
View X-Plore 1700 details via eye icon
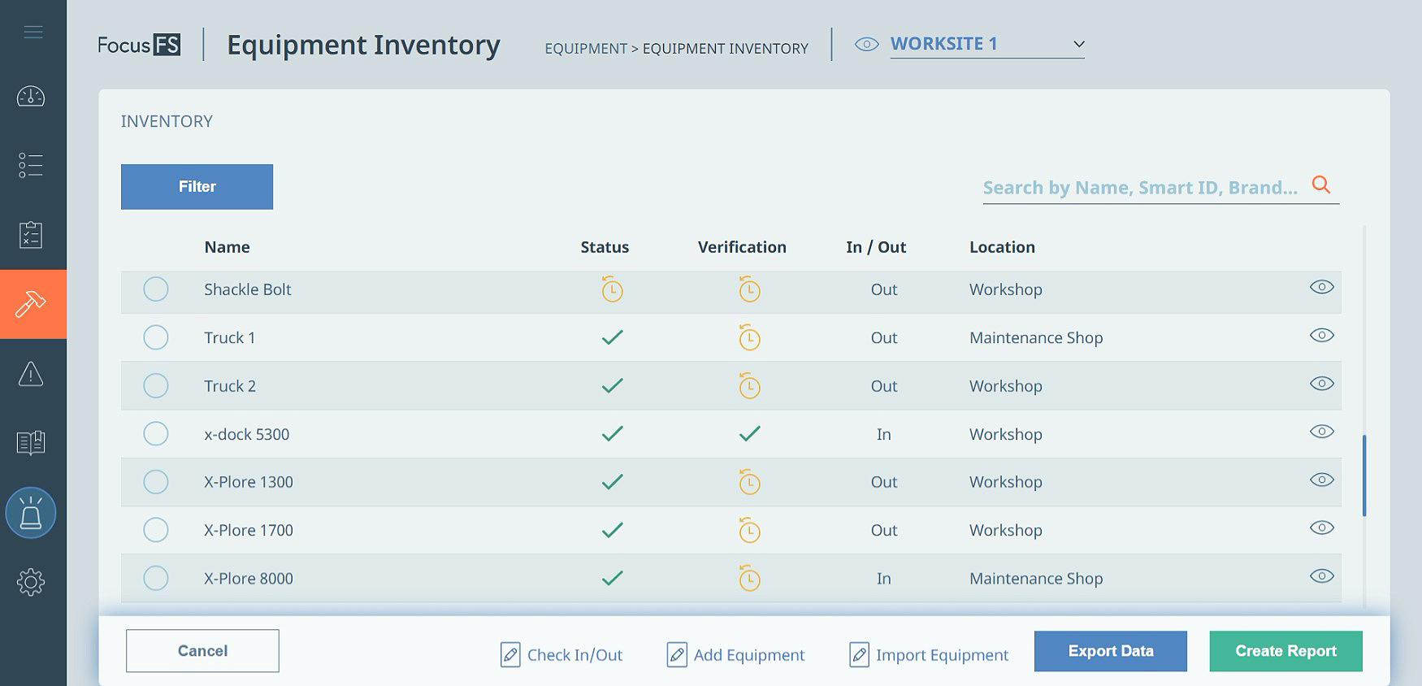click(1321, 528)
